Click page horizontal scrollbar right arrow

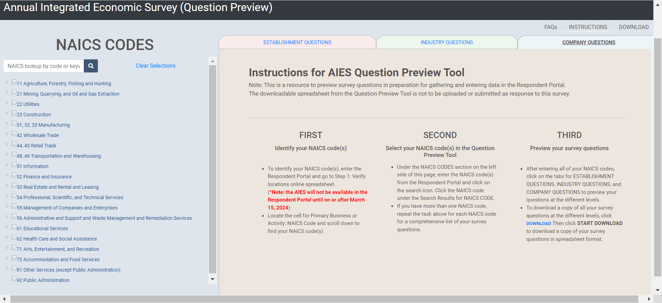click(x=649, y=299)
